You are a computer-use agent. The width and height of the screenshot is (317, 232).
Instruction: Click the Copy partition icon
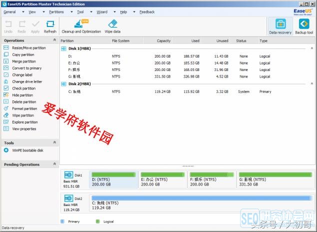[6, 54]
